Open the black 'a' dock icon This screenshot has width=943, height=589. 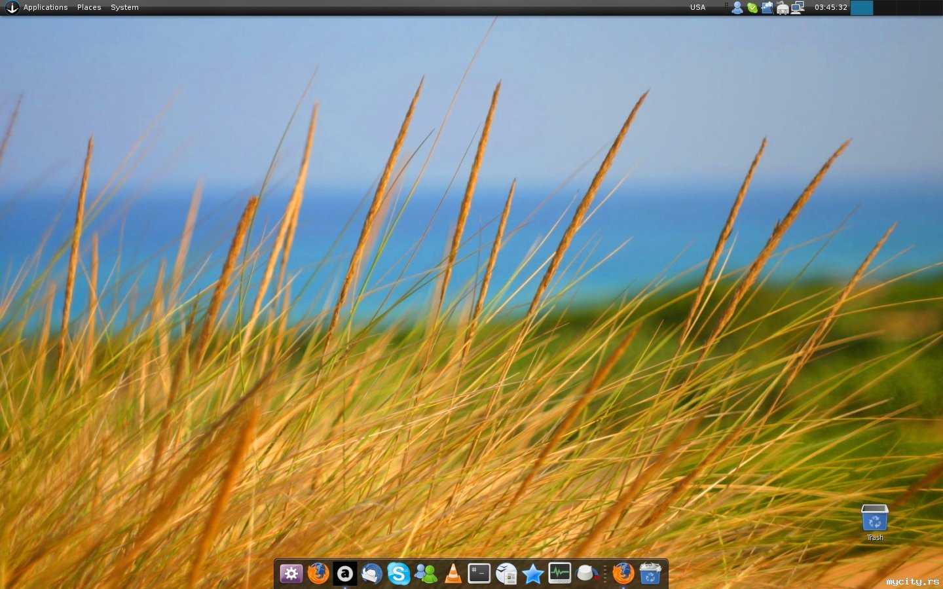point(345,574)
